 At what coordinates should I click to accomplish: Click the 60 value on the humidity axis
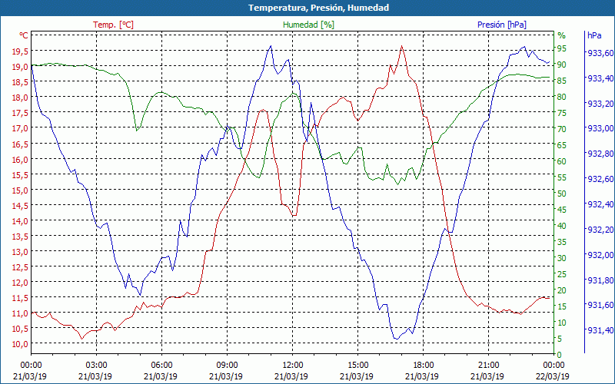[562, 161]
